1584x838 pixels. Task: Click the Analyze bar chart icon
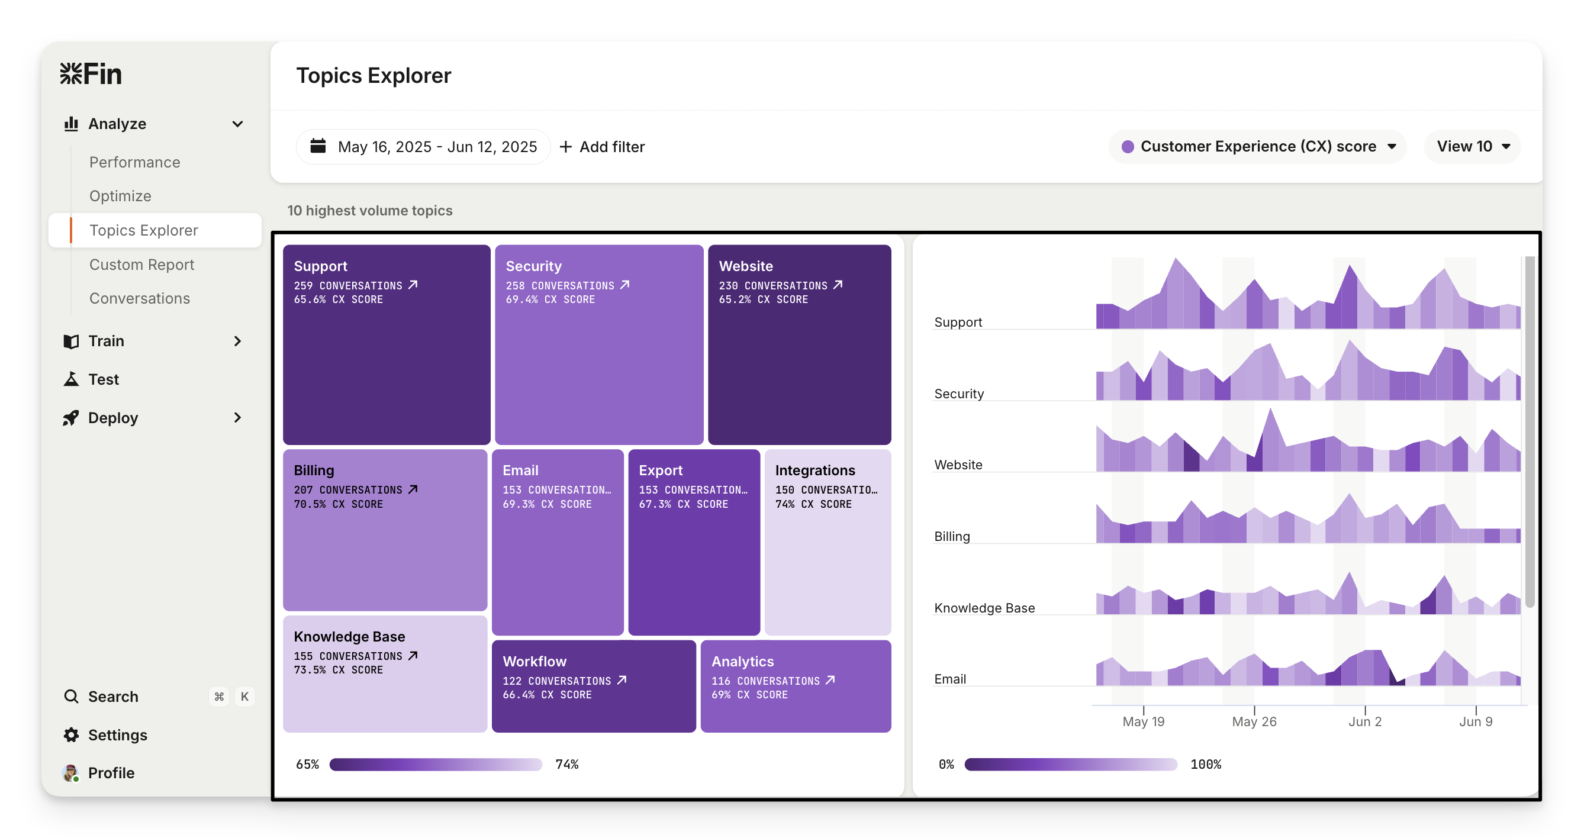pos(72,124)
